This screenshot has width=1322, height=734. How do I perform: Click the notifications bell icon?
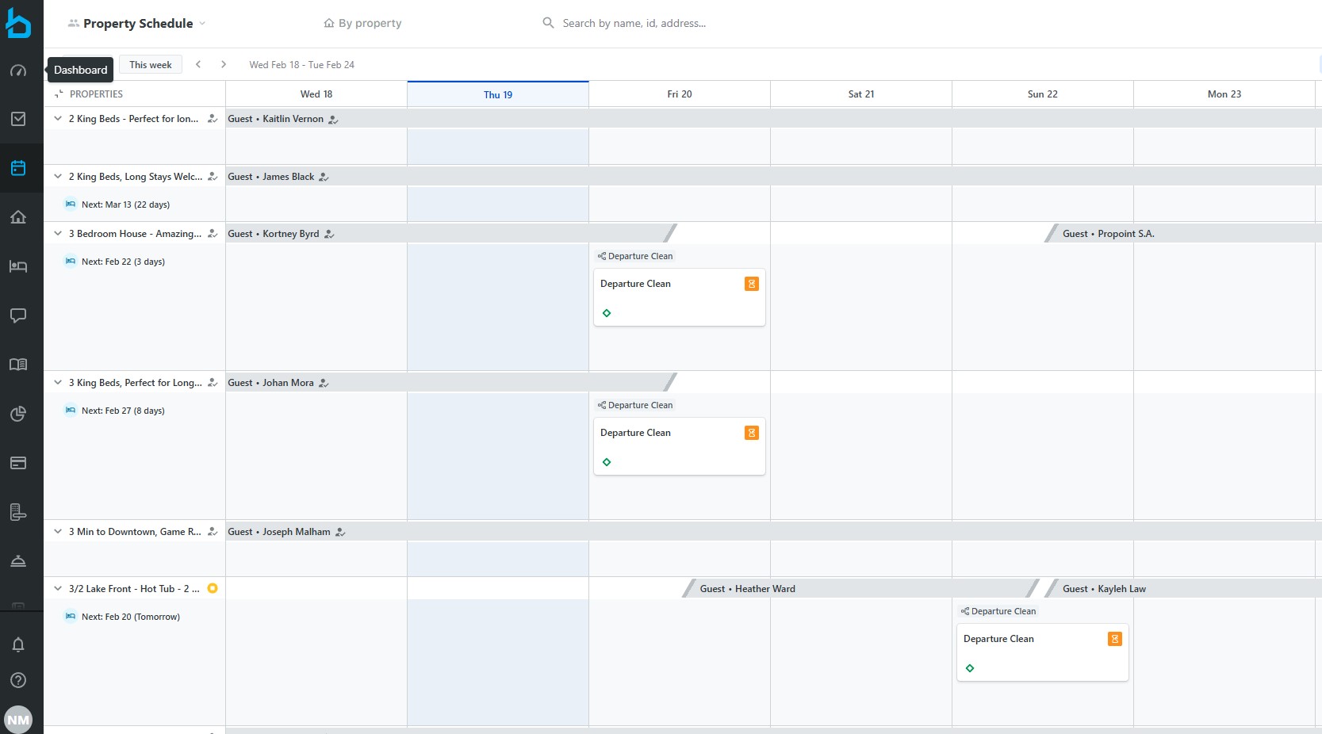point(18,644)
